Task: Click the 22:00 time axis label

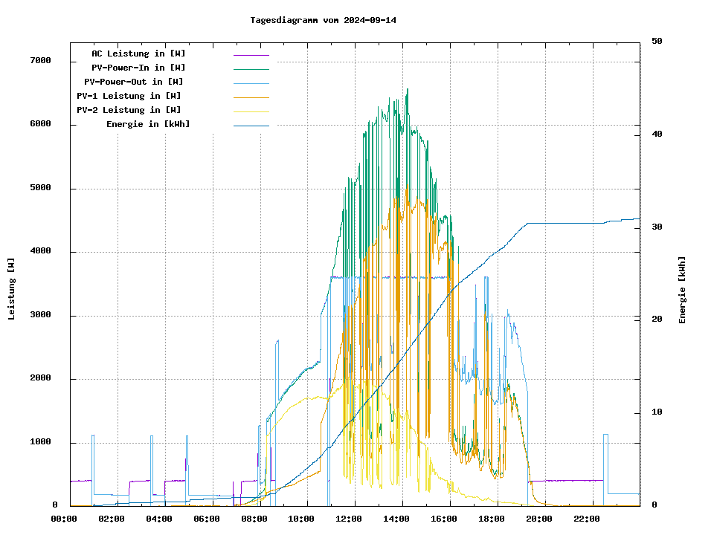Action: pyautogui.click(x=587, y=519)
